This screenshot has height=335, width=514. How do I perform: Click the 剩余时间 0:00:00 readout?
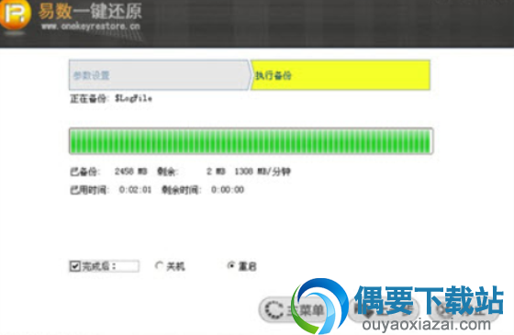[203, 190]
